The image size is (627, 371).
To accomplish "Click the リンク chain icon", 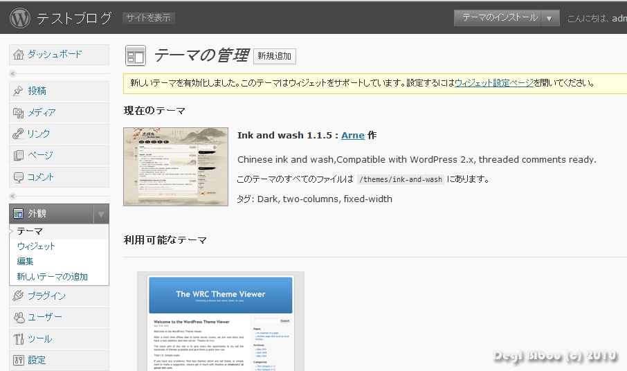I will (18, 134).
